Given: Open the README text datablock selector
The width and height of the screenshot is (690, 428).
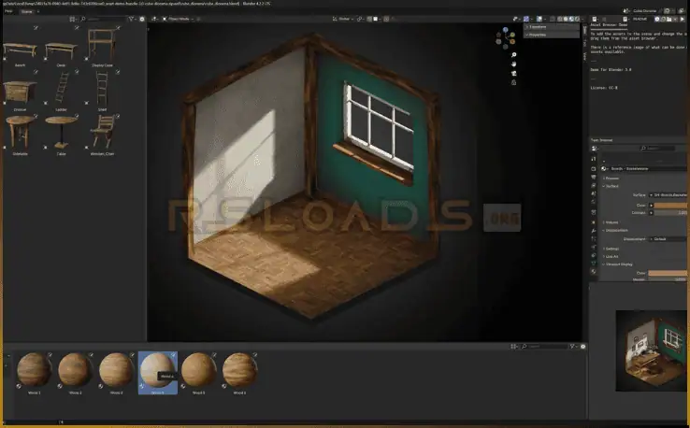Looking at the screenshot, I should [x=625, y=19].
